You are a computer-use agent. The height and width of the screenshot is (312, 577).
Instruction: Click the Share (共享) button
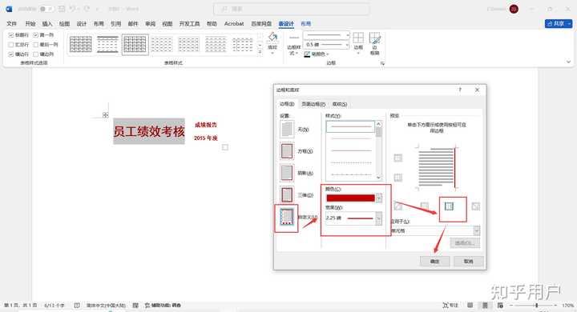[559, 23]
